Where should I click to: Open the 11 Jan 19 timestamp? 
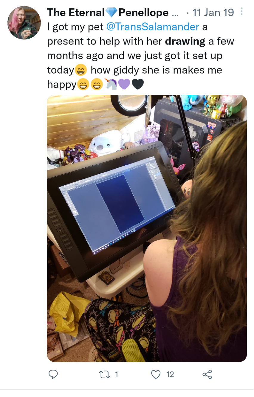213,13
